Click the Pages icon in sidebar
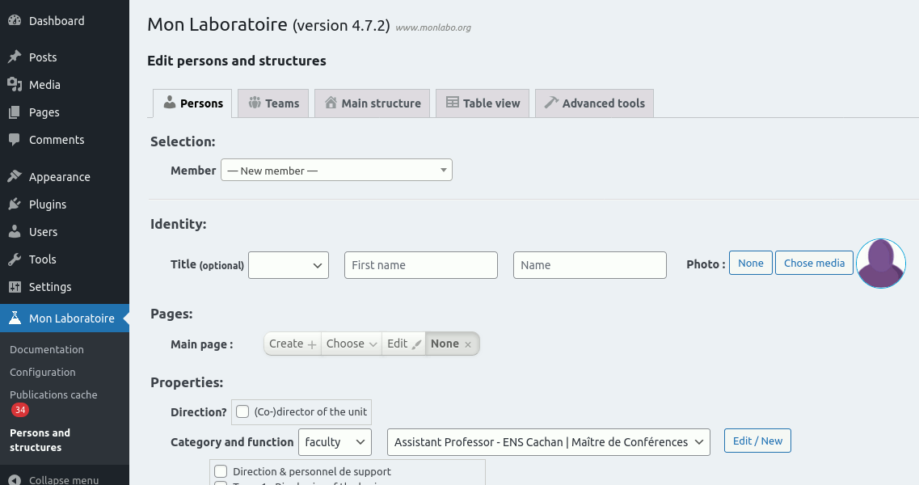 [15, 112]
